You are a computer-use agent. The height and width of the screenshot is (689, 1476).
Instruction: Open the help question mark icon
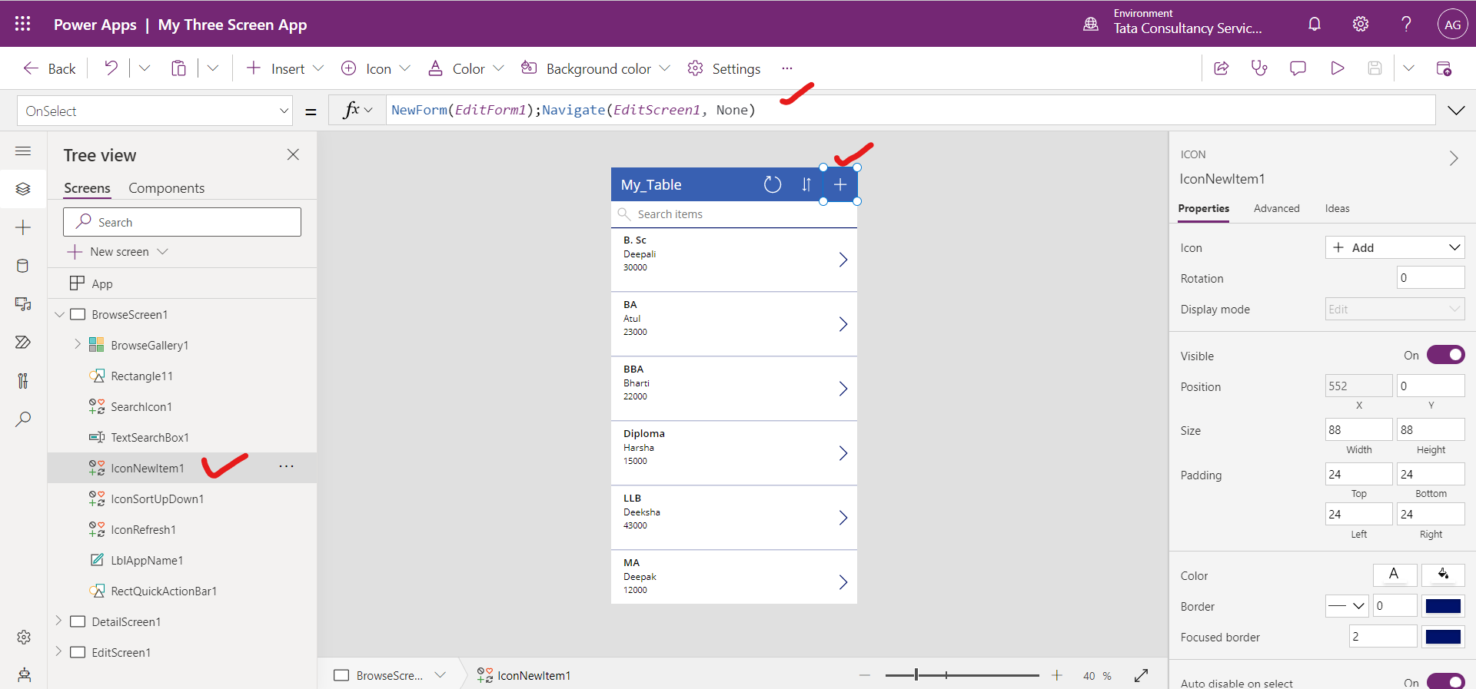pyautogui.click(x=1406, y=24)
